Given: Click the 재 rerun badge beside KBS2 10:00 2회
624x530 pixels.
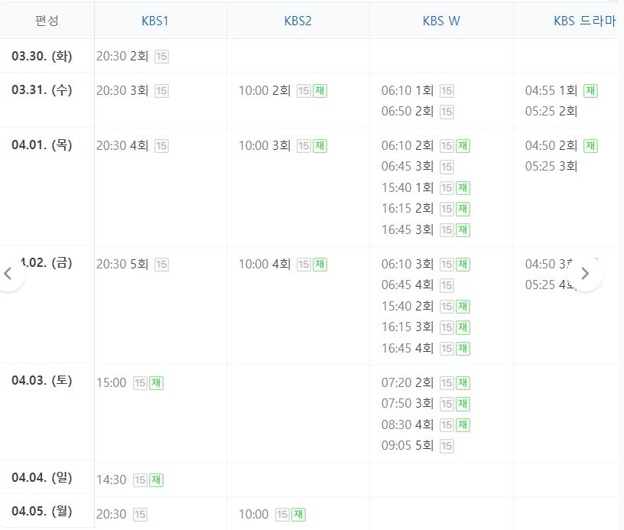Looking at the screenshot, I should coord(320,91).
